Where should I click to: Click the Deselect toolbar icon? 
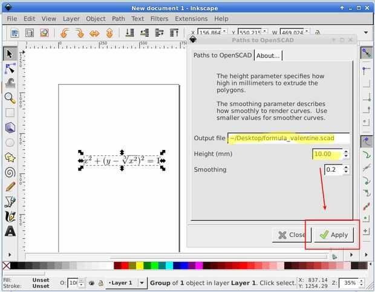click(x=44, y=33)
